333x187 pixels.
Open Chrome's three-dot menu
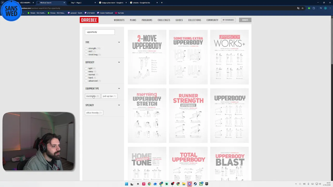(x=330, y=8)
